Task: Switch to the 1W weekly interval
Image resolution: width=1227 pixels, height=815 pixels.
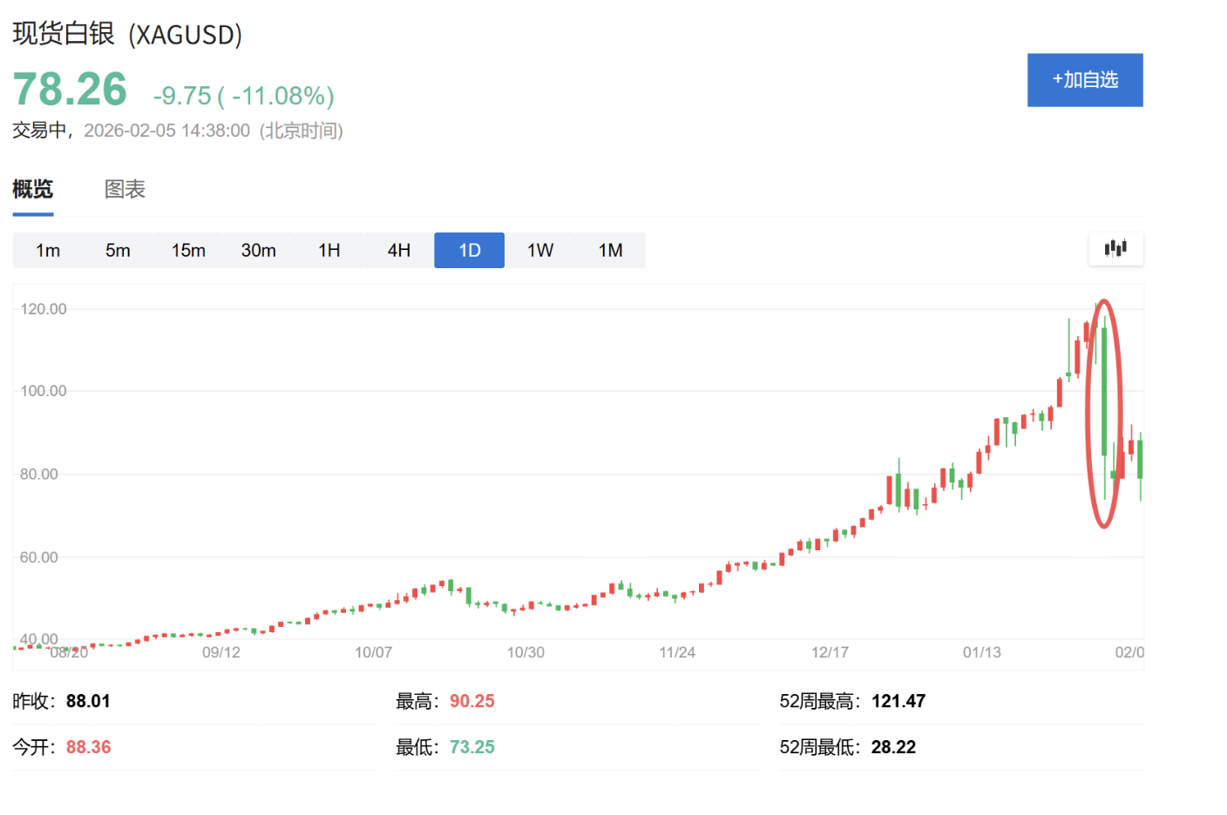Action: (x=540, y=251)
